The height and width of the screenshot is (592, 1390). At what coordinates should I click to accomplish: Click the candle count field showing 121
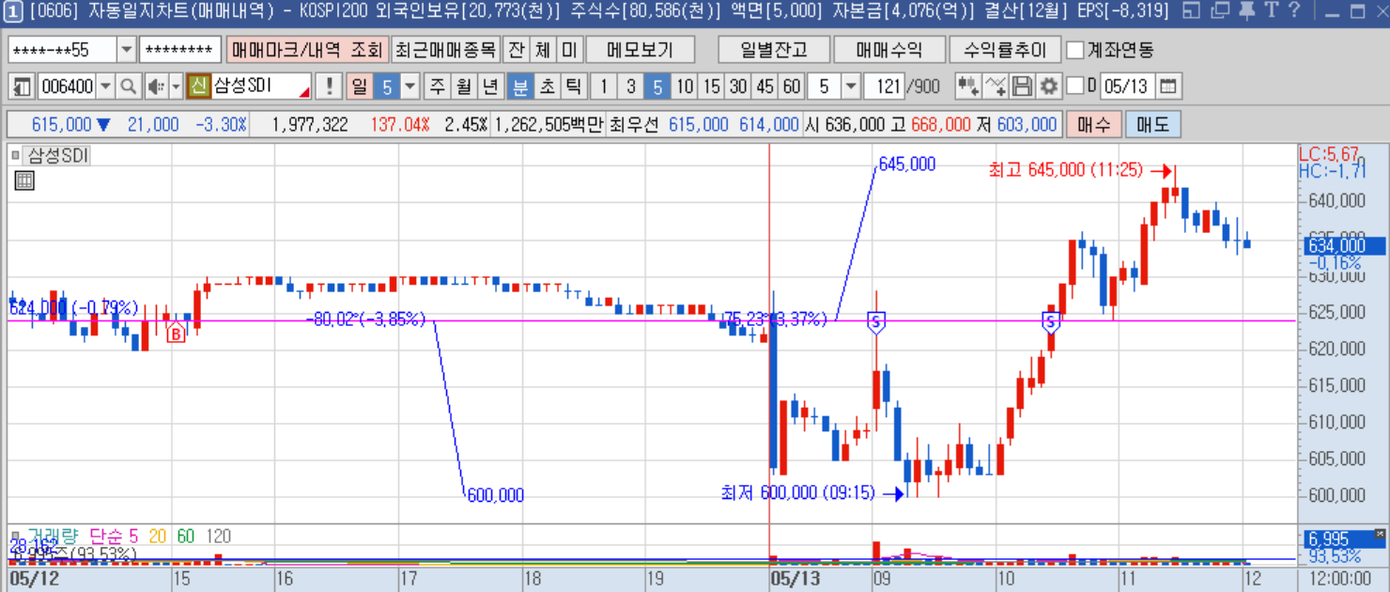[885, 87]
